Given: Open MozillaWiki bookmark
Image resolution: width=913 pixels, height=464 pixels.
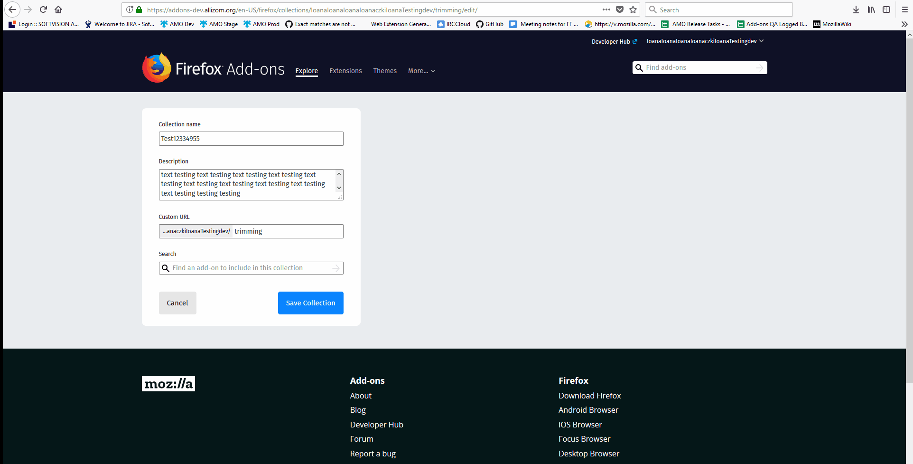Looking at the screenshot, I should point(832,24).
